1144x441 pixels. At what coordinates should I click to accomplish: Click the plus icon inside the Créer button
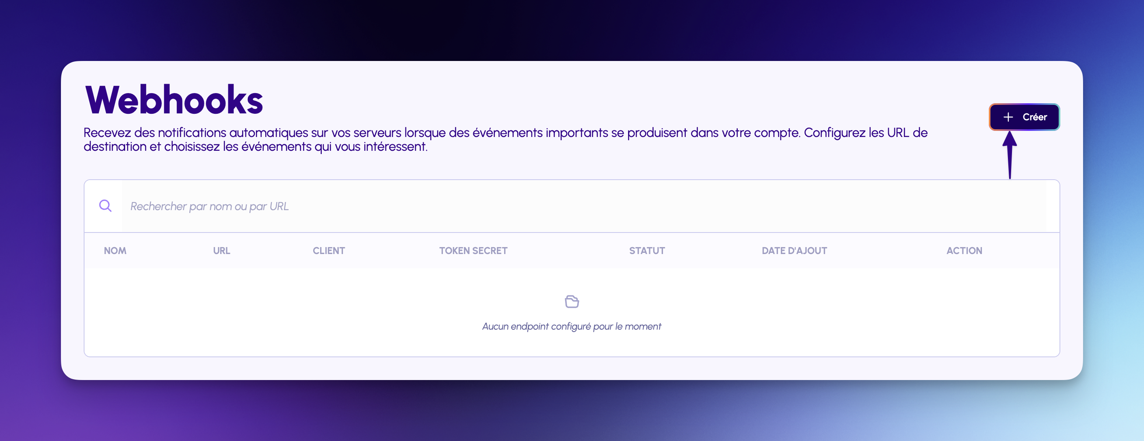[1008, 117]
